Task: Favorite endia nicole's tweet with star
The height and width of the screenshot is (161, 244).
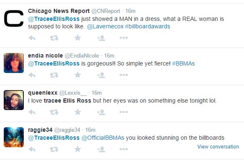Action: pos(78,75)
